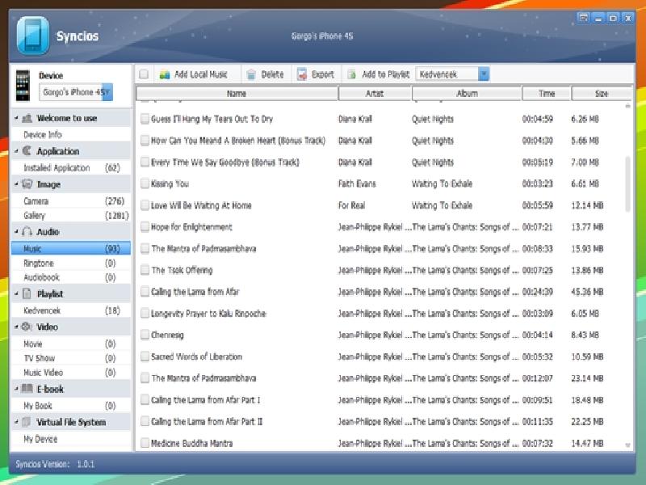Open the device selector dropdown

click(107, 92)
